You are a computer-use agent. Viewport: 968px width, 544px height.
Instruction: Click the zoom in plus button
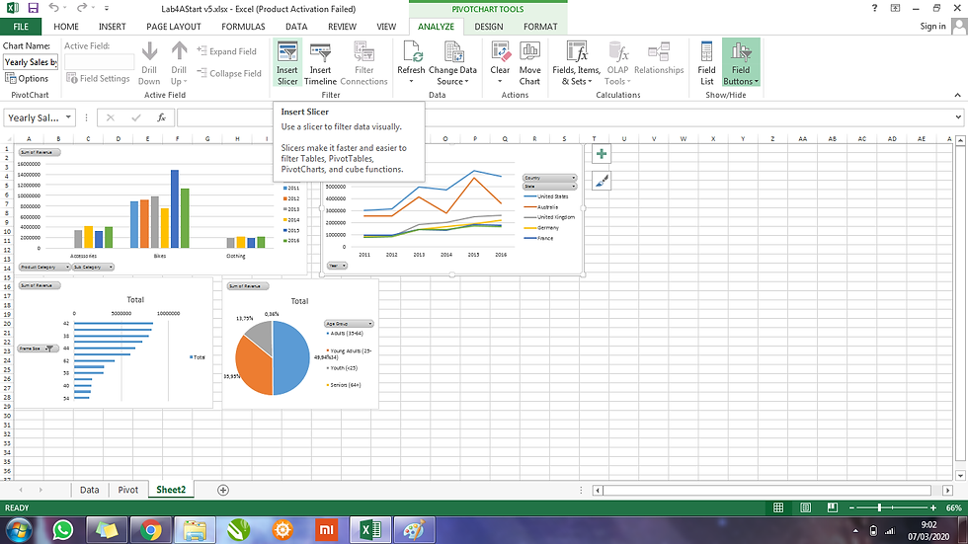click(932, 507)
